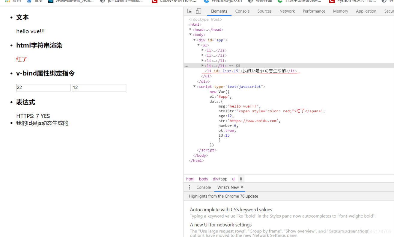Screen dimensions: 394x237
Task: Click the 'new Vue({' code line
Action: pyautogui.click(x=219, y=92)
